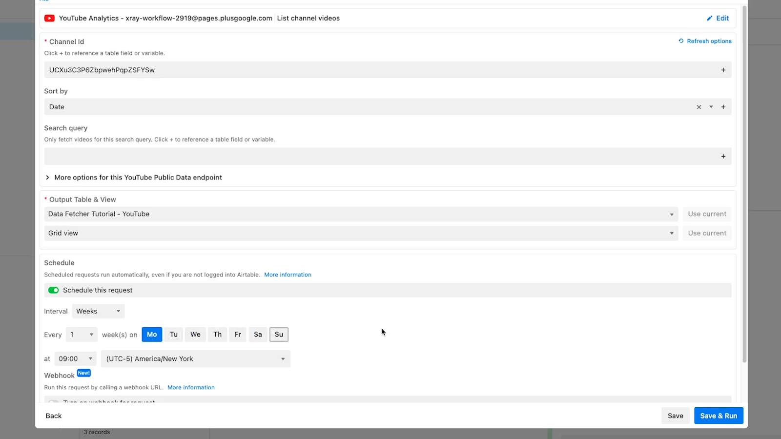This screenshot has height=439, width=781.
Task: Toggle Tuesday in the schedule days
Action: tap(174, 335)
